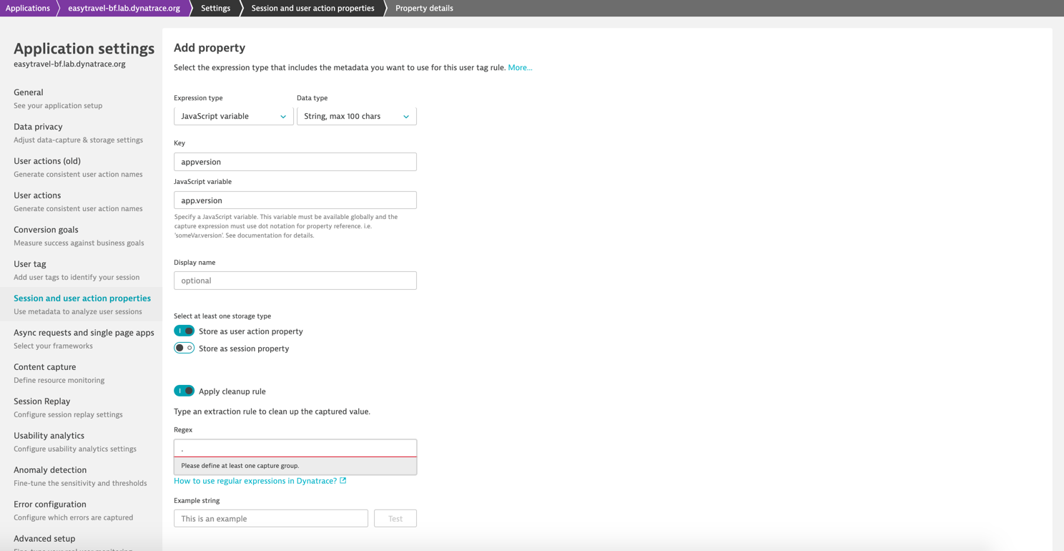Click the Test button
Screen dimensions: 1064x551
[x=395, y=518]
